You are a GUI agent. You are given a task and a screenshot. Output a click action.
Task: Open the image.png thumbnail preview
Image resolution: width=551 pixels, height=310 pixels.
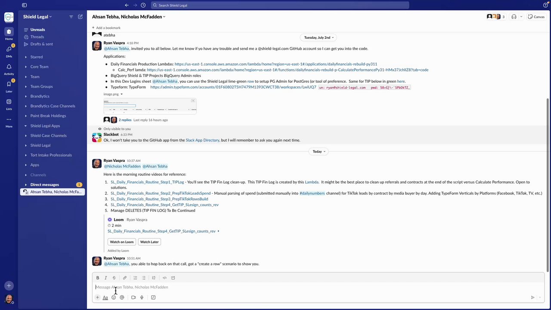[150, 106]
